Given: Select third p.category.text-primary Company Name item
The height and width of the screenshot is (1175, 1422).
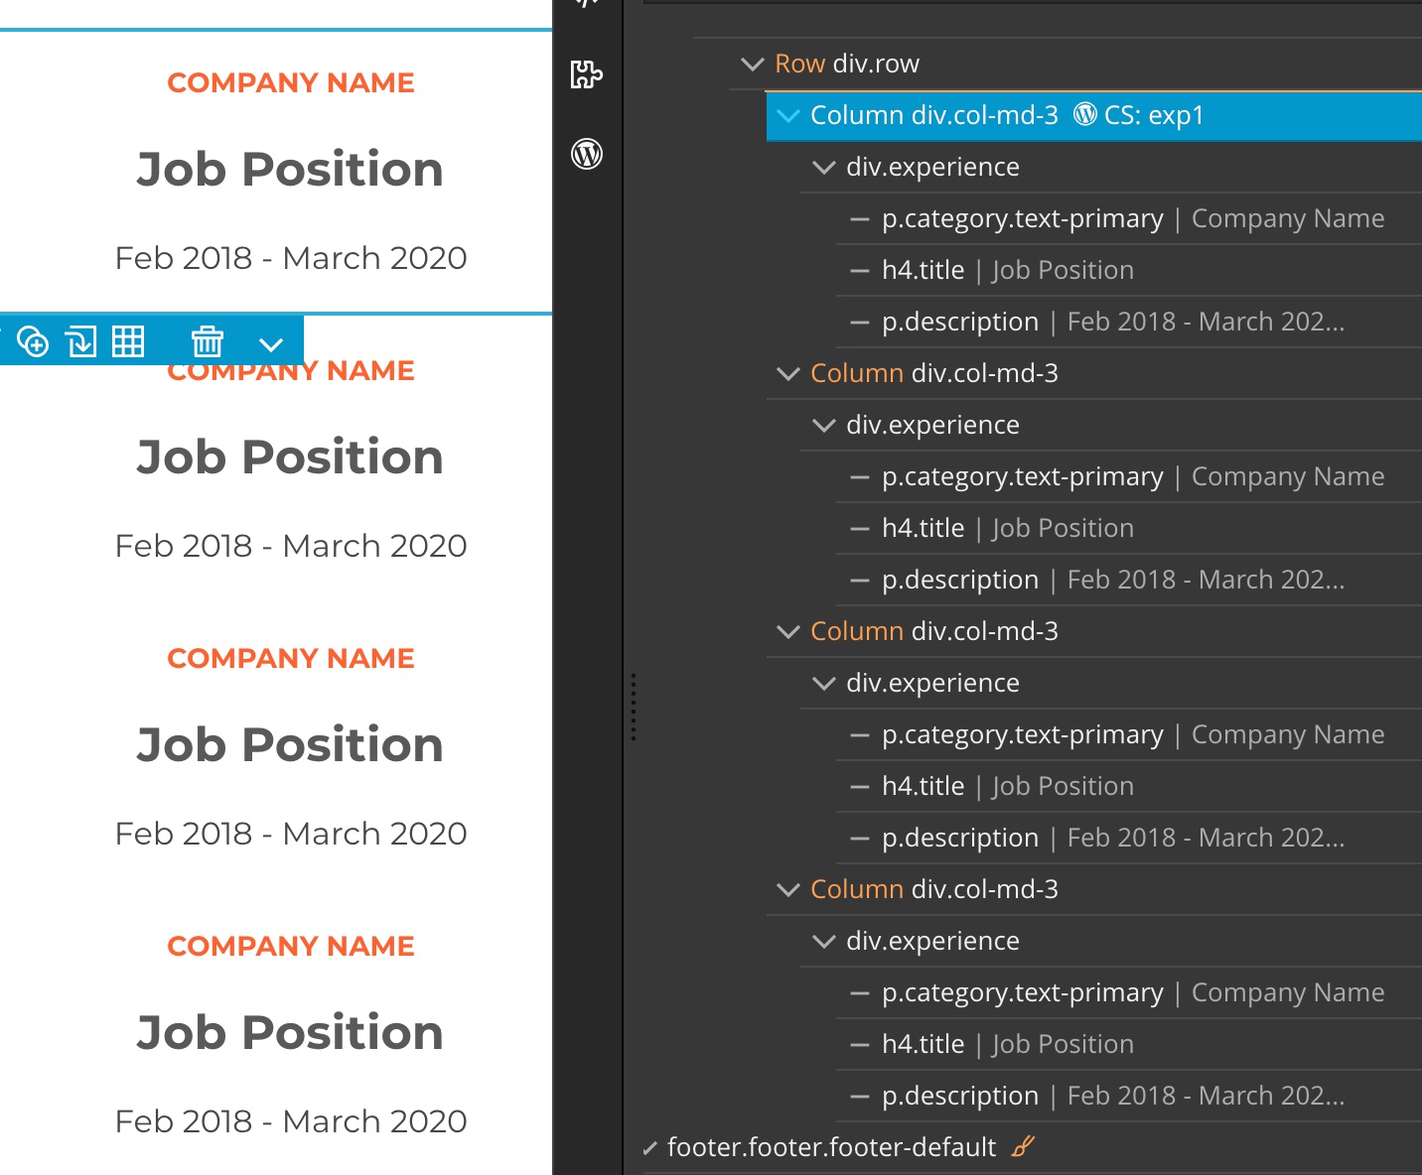Looking at the screenshot, I should 1128,734.
